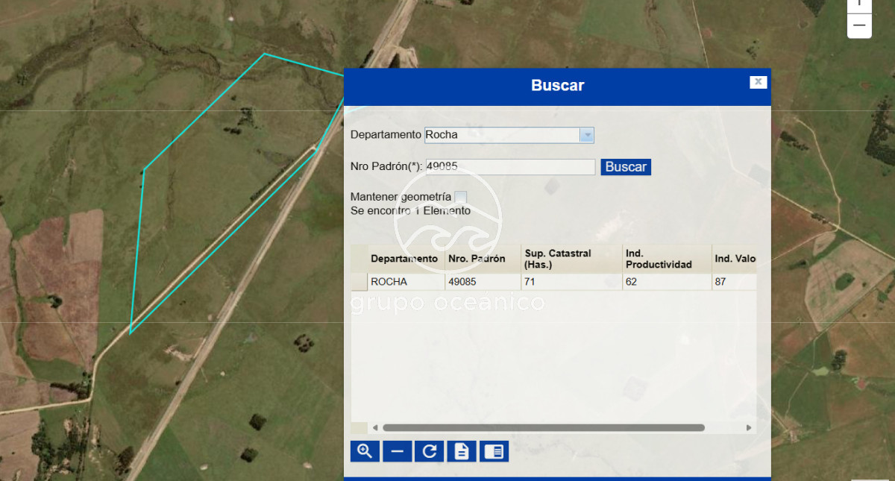Zoom into the map with the plus control

858,5
